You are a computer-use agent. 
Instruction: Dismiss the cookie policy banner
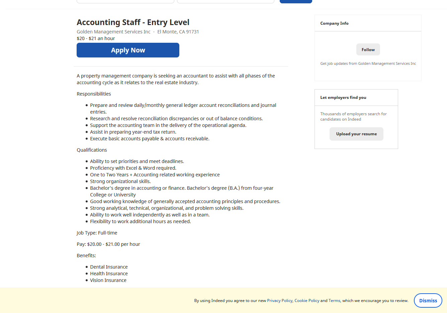coord(428,301)
